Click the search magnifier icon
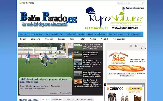 pos(143,3)
